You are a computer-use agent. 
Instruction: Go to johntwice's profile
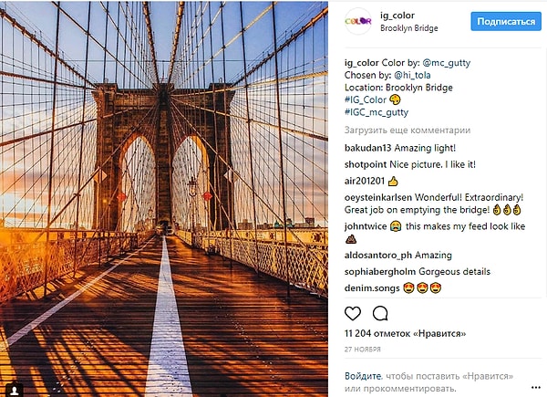364,226
